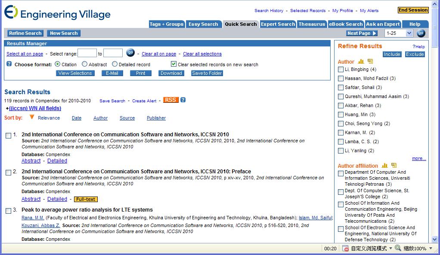Open the Search History link

(x=269, y=11)
